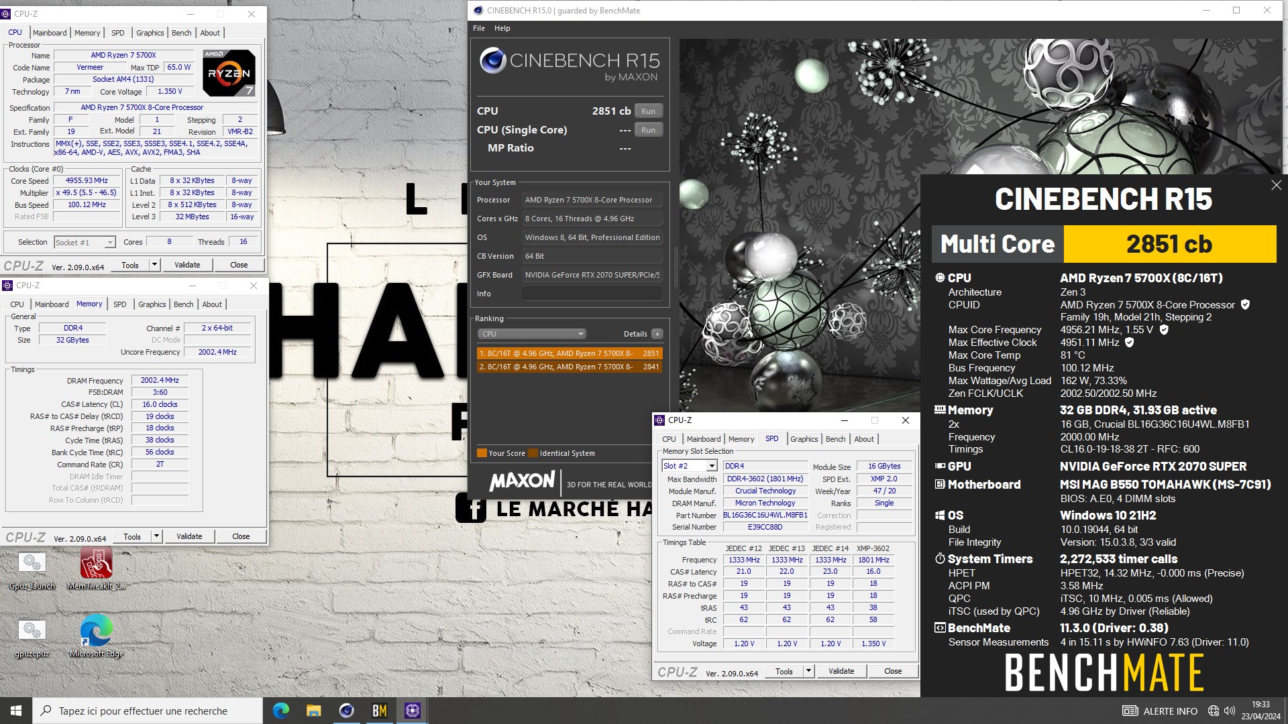Click Part Number BL16G36C16U4WL.M8FB1 field

tap(765, 515)
